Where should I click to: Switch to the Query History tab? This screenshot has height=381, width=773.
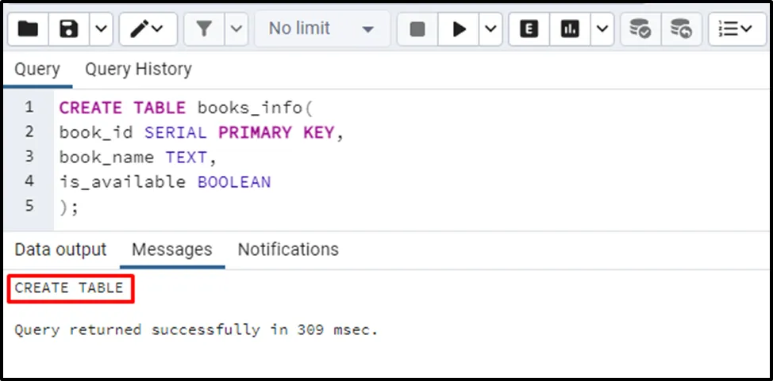[138, 70]
